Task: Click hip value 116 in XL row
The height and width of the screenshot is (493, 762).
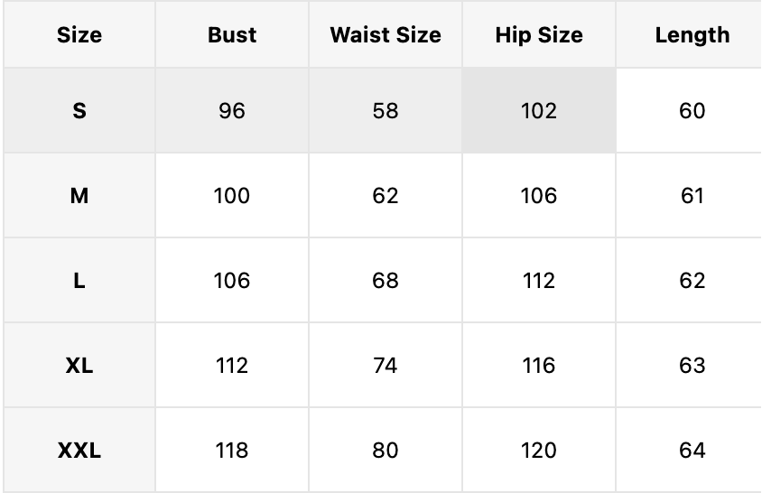Action: [x=539, y=365]
